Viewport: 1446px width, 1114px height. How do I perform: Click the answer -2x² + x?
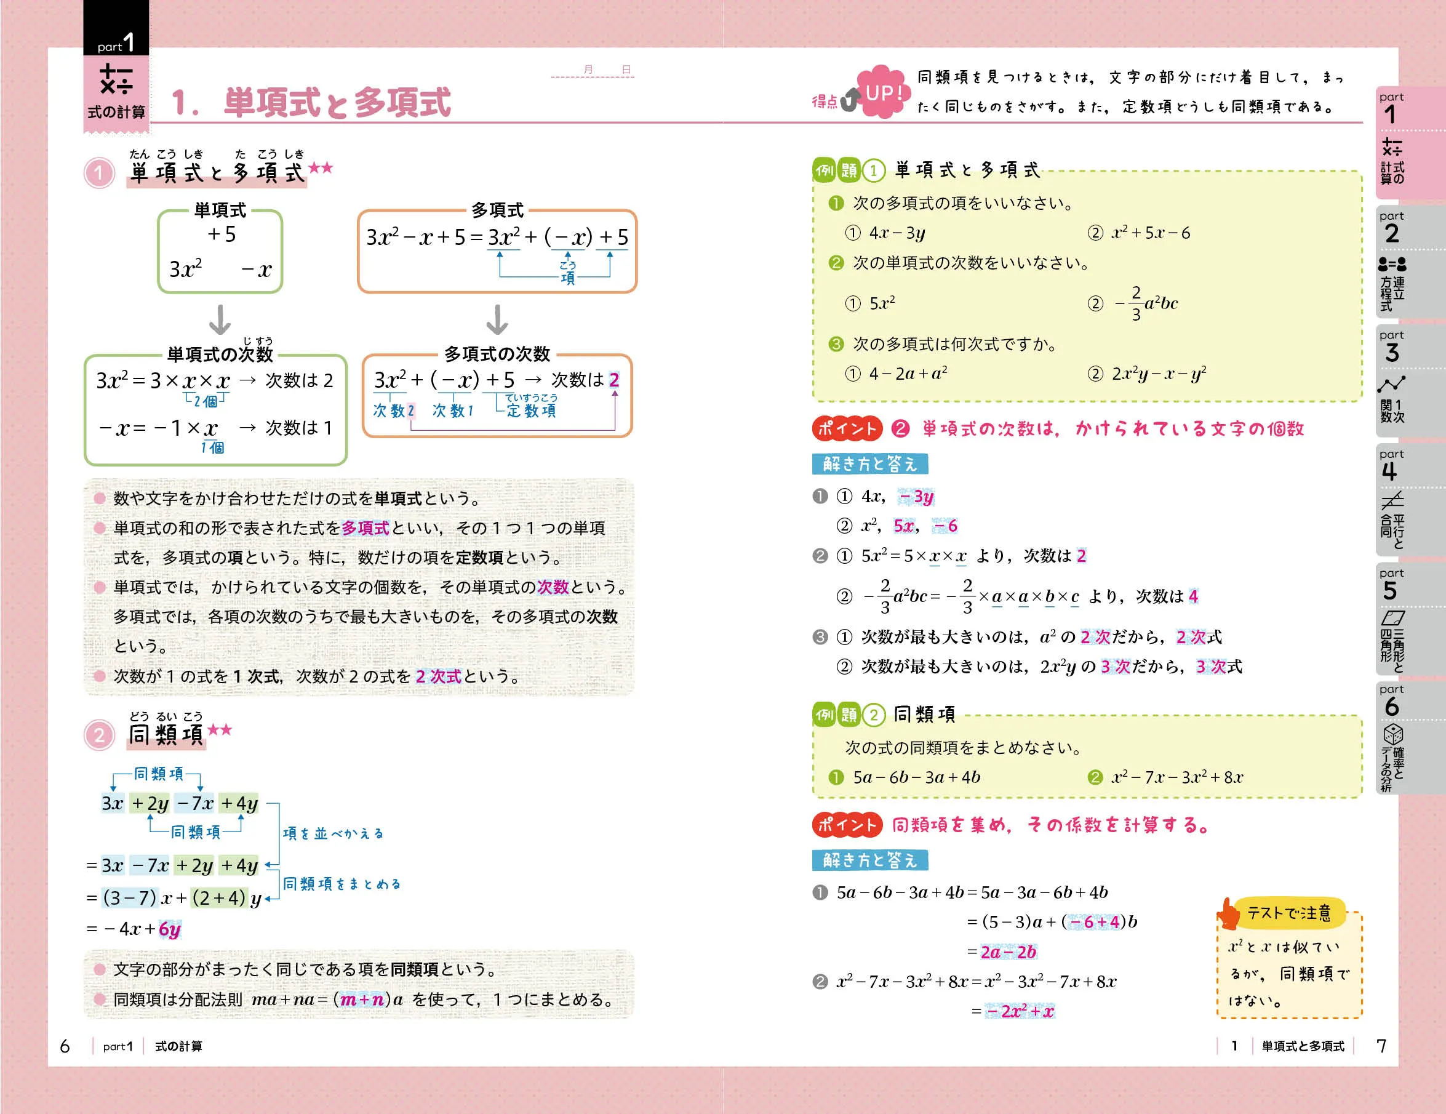point(1020,1011)
